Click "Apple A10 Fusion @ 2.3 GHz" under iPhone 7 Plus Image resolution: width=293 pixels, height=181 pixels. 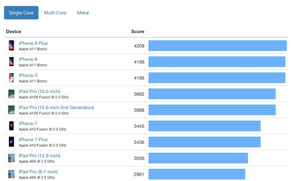point(42,145)
